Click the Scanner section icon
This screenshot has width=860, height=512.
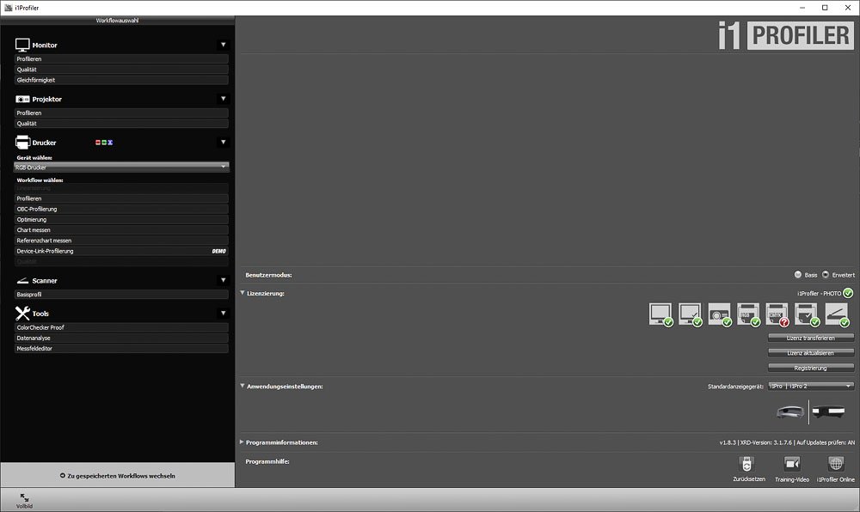[22, 280]
